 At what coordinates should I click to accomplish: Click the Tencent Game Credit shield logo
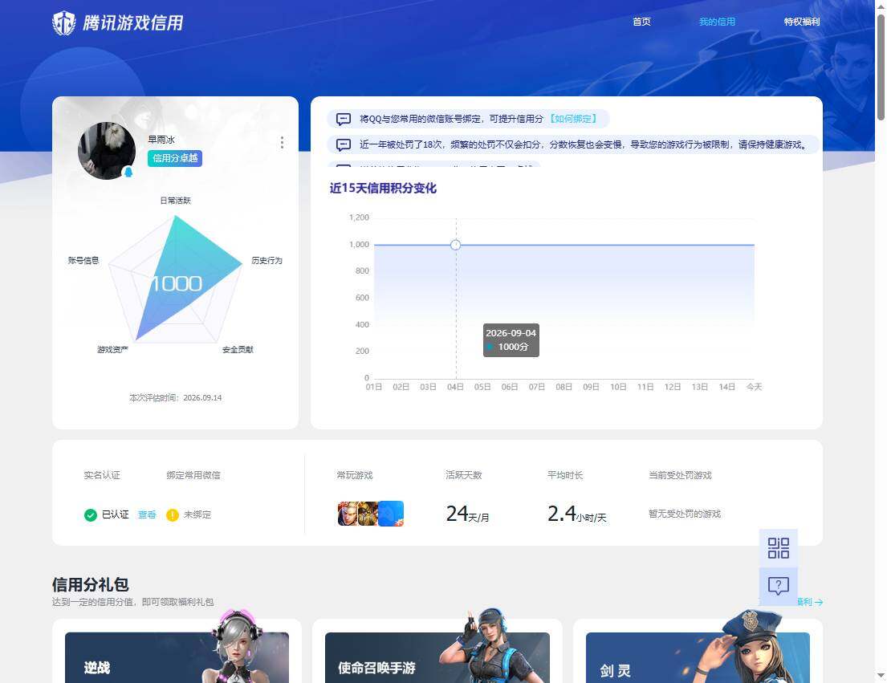click(x=64, y=23)
